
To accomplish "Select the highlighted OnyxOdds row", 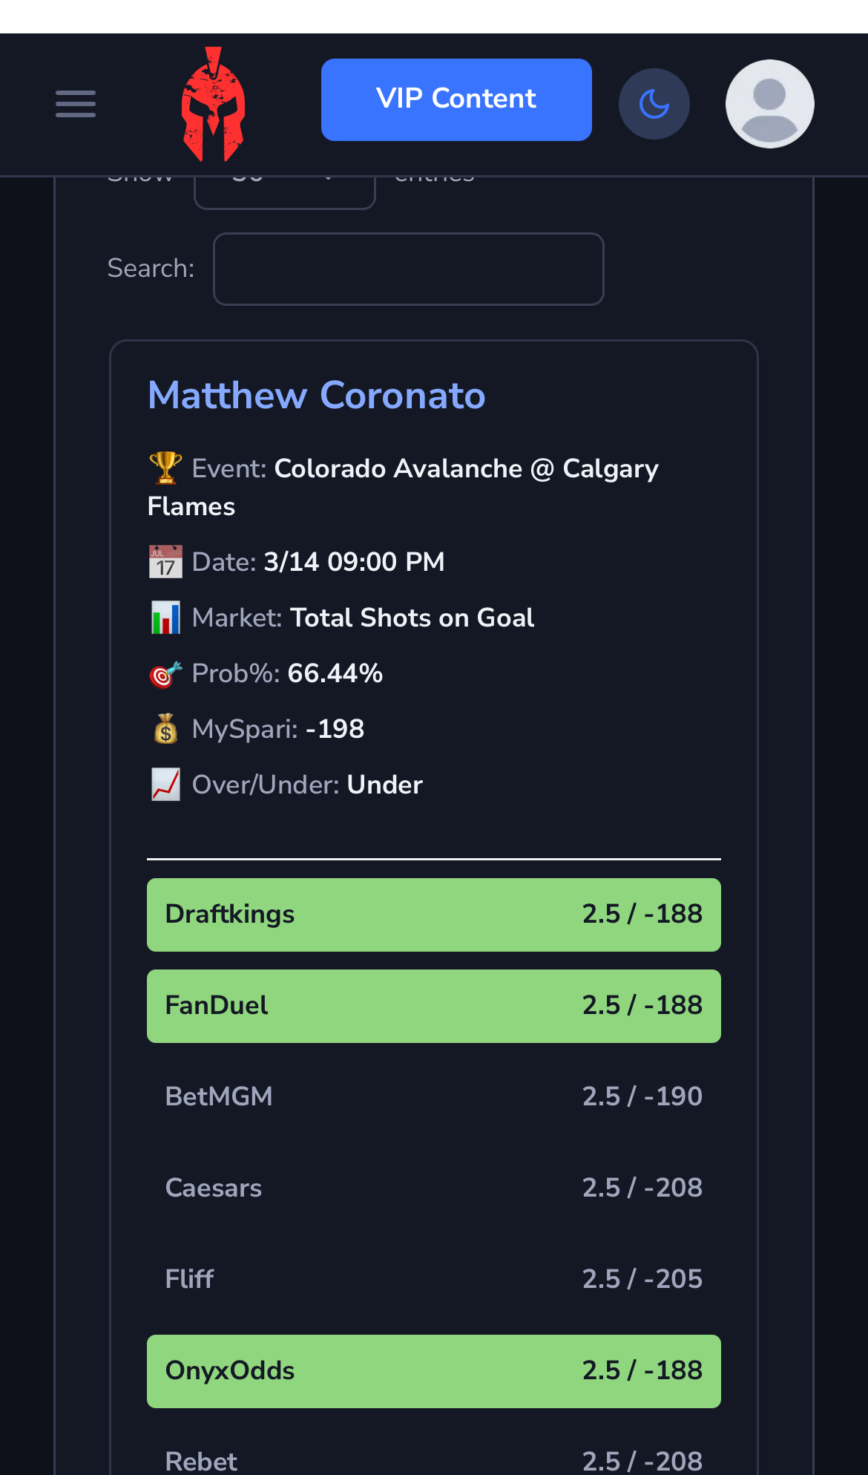I will (x=434, y=1371).
